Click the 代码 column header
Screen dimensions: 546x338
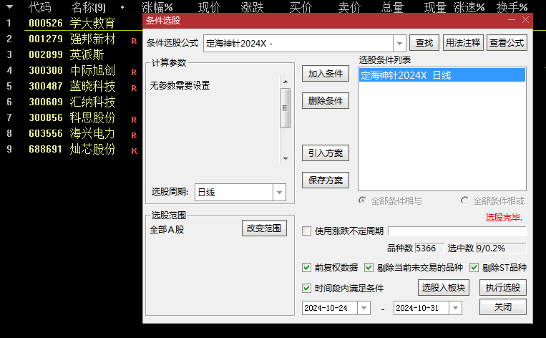[39, 7]
